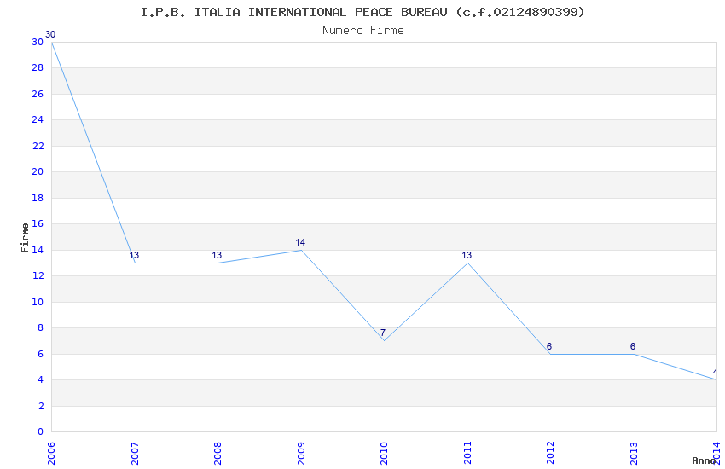Select the 2010 x-axis year label

384,454
